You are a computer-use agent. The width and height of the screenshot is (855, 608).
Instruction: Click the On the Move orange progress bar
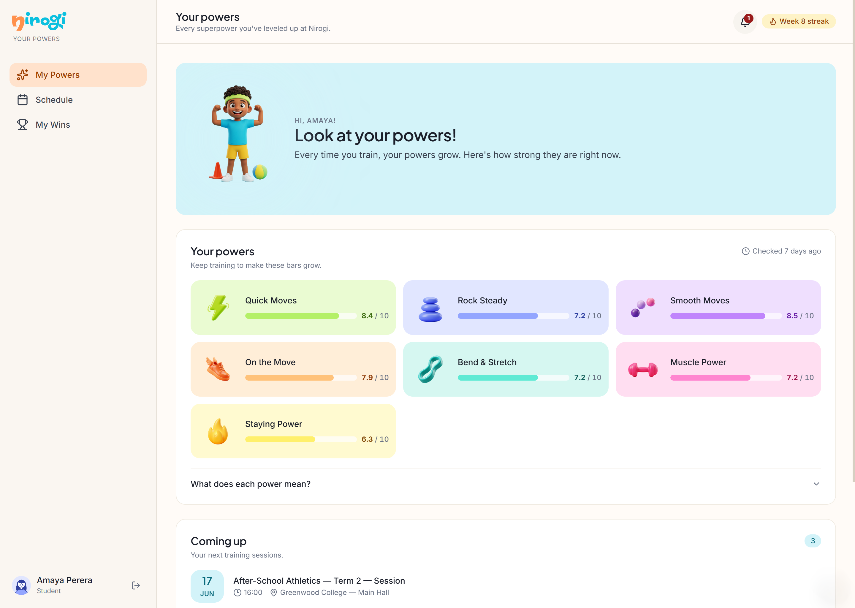coord(301,378)
